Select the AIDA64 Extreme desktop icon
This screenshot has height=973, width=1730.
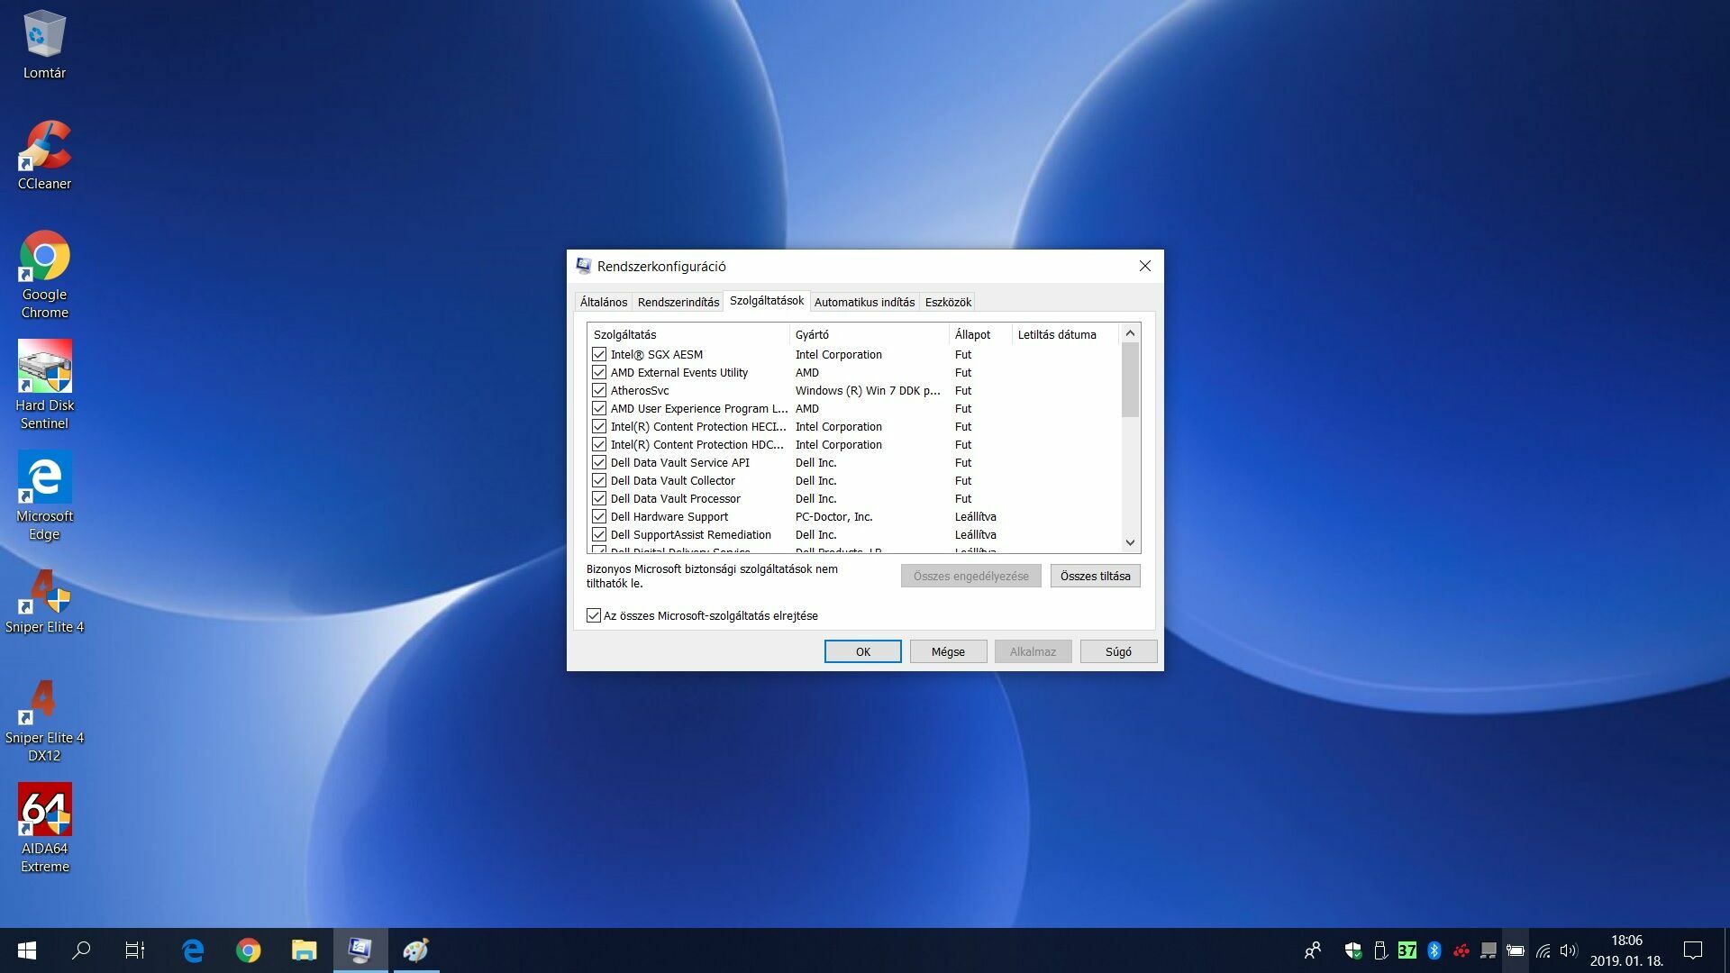(x=44, y=829)
